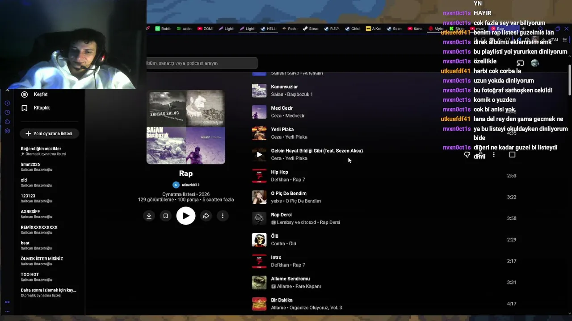Switch to the Path browser tab
The image size is (572, 321).
[x=290, y=29]
